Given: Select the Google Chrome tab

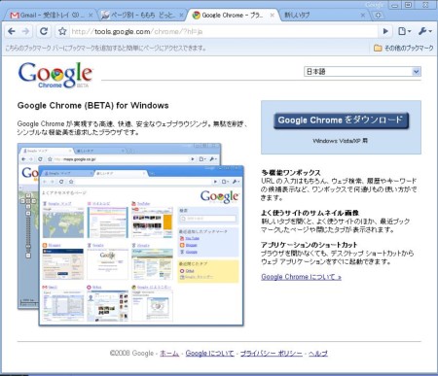Looking at the screenshot, I should coord(233,15).
